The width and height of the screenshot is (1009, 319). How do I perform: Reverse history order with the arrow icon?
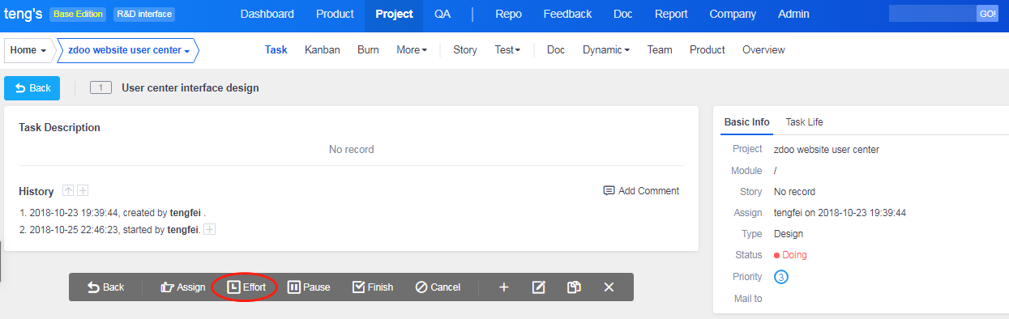pyautogui.click(x=68, y=190)
